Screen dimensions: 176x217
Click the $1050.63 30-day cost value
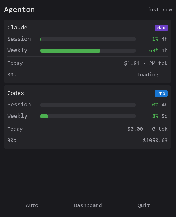point(155,140)
